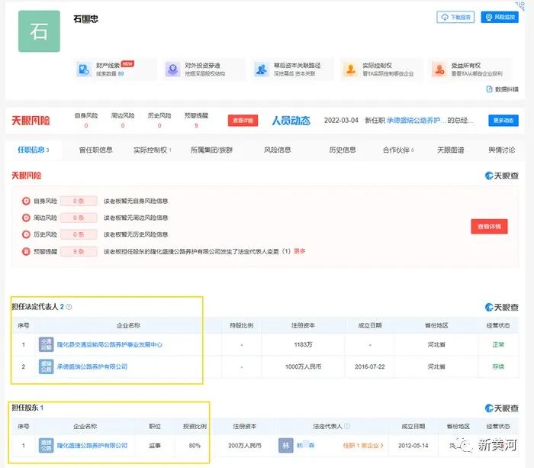Image resolution: width=534 pixels, height=468 pixels.
Task: Click 财产线索 线索数量 89 link
Action: point(110,73)
